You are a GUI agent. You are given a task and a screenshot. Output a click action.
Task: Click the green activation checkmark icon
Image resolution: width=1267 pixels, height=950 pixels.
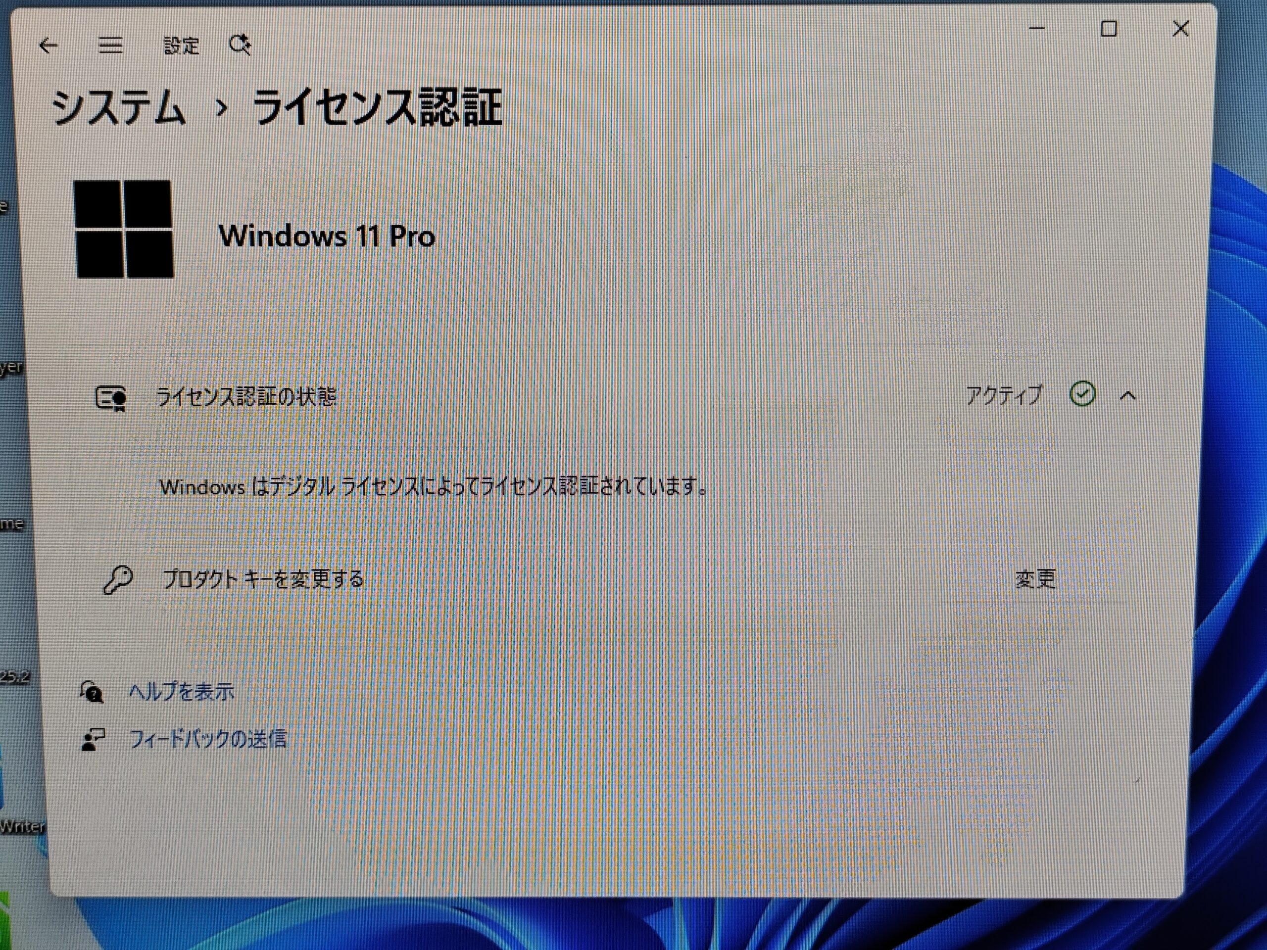(x=1082, y=394)
